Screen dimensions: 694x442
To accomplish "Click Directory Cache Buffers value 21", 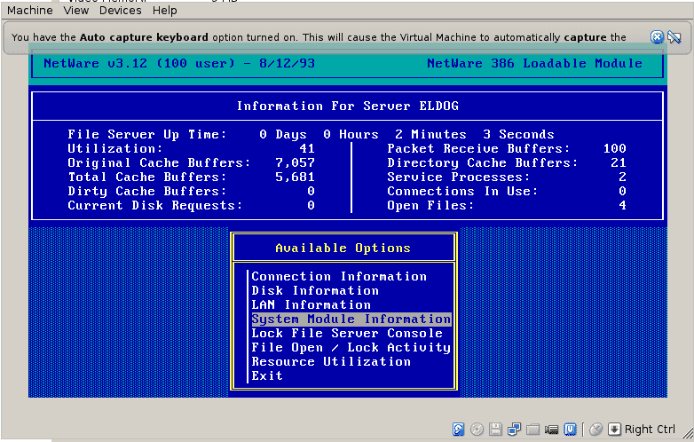I will pos(619,162).
